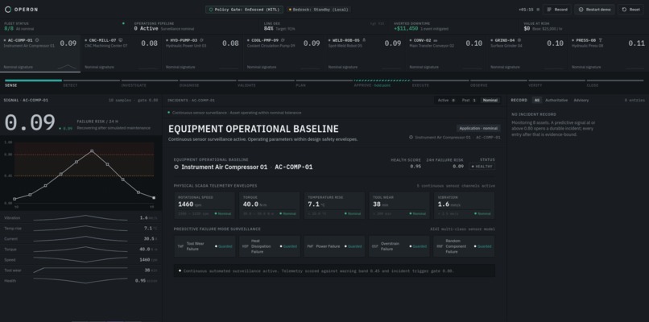Click PRESS-08 risk value 0.11
Viewport: 649px width, 322px height.
(x=636, y=43)
